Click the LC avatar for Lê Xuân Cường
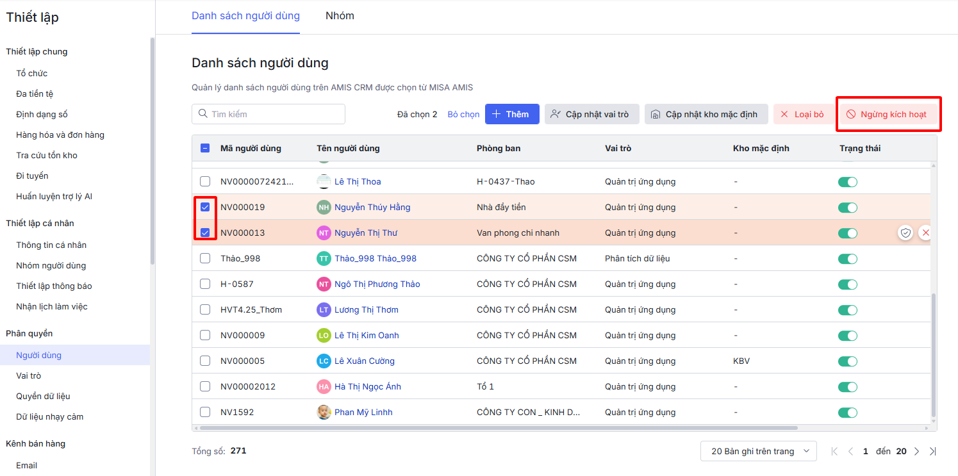Screen dimensions: 958x476 click(324, 361)
